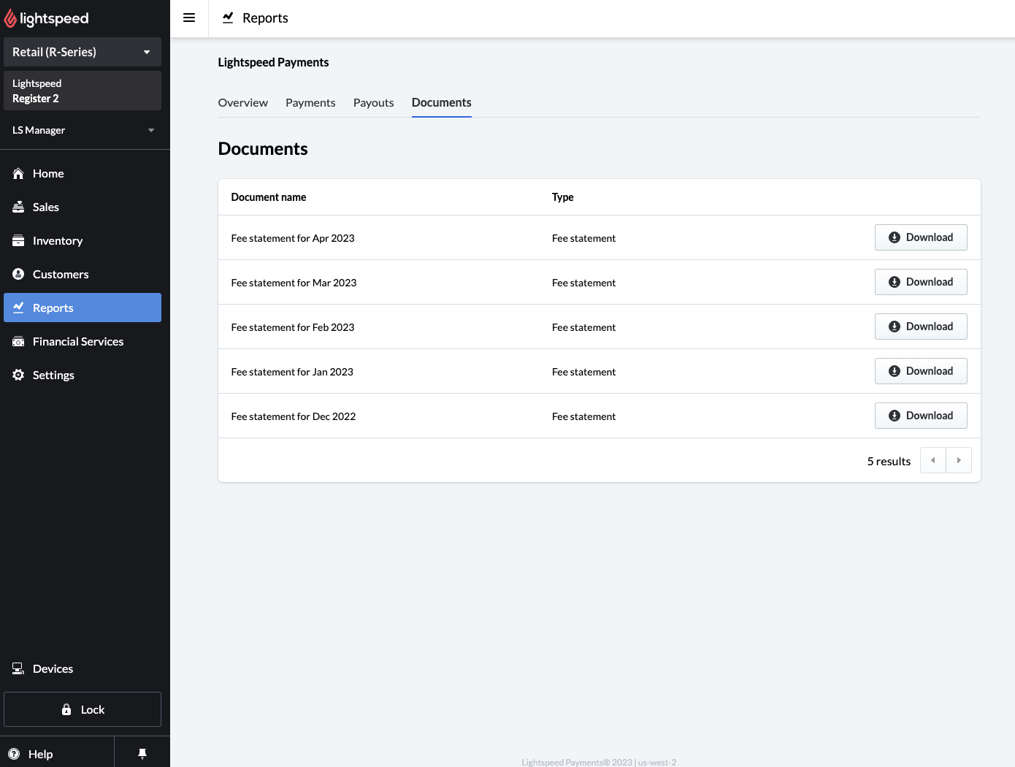Switch to the Payments tab
The image size is (1015, 767).
tap(310, 103)
